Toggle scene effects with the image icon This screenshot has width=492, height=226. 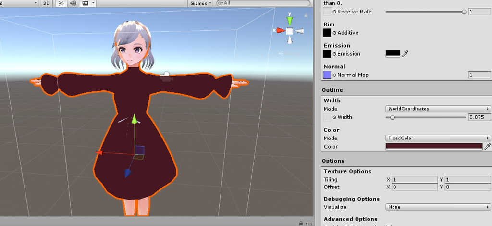click(85, 3)
